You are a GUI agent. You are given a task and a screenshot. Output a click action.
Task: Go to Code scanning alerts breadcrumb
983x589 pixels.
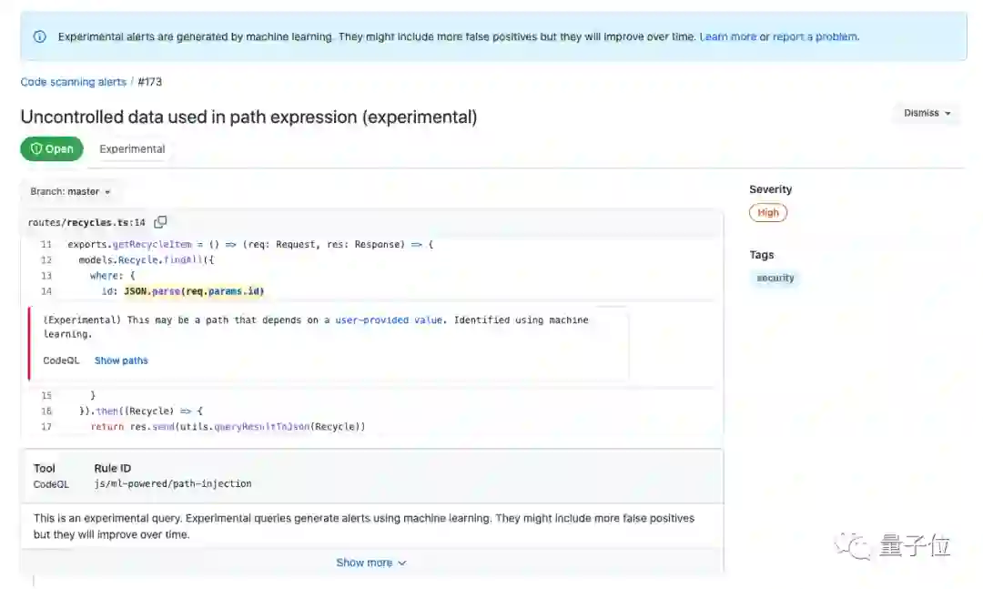click(73, 82)
